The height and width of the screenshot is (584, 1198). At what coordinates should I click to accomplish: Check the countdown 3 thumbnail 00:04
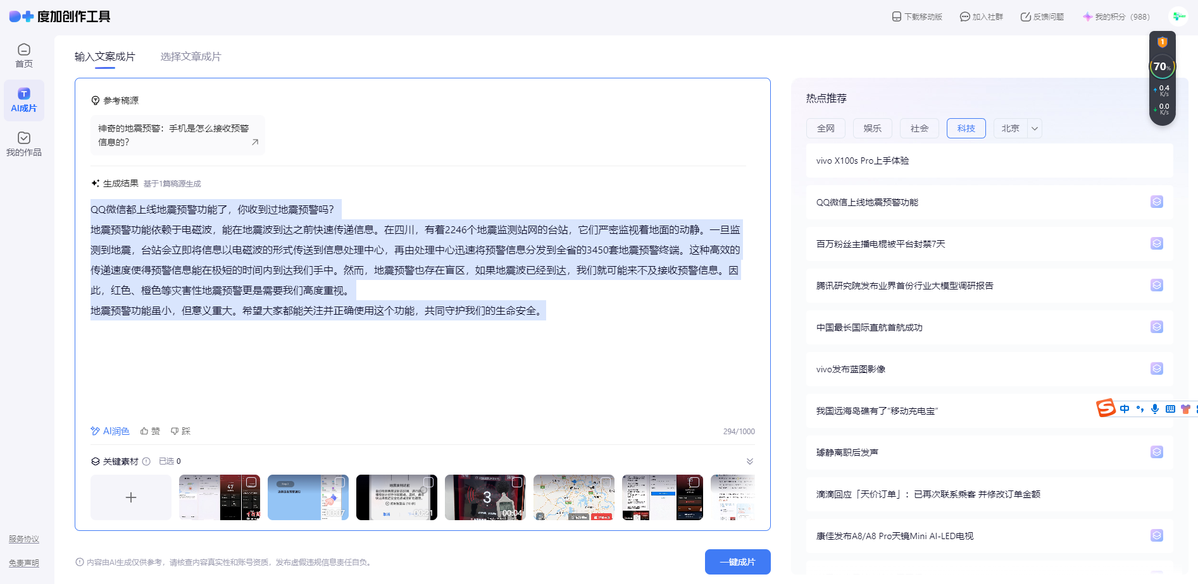coord(517,482)
